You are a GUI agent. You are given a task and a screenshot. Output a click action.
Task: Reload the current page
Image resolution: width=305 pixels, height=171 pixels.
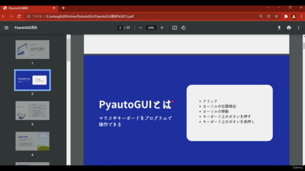19,17
